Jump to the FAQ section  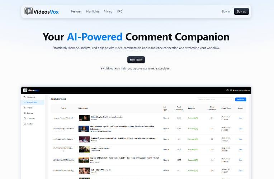tap(120, 11)
